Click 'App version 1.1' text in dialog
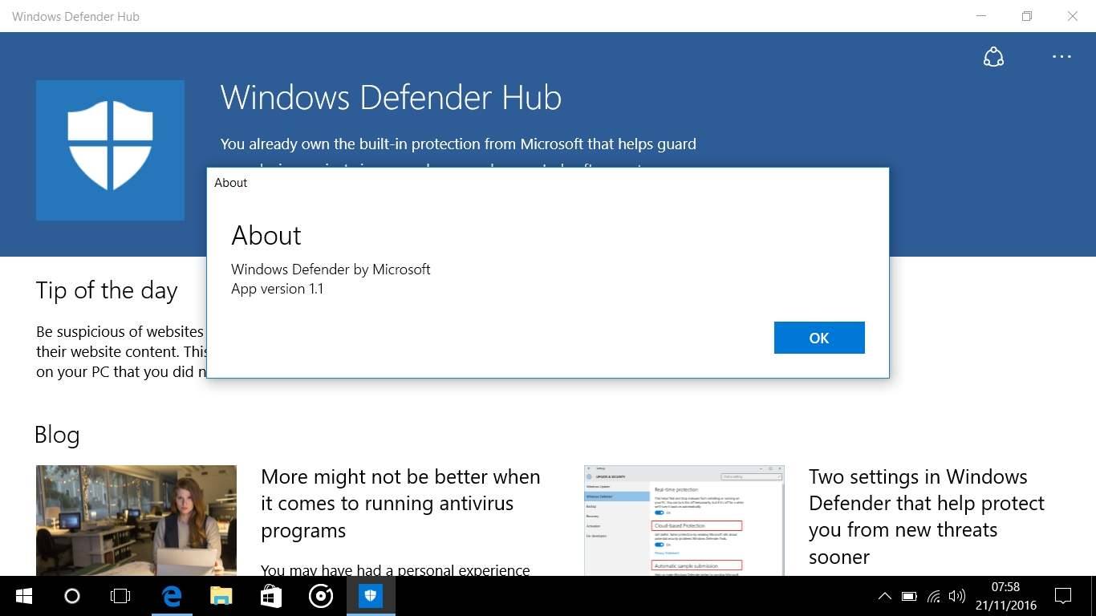The image size is (1096, 616). click(277, 289)
